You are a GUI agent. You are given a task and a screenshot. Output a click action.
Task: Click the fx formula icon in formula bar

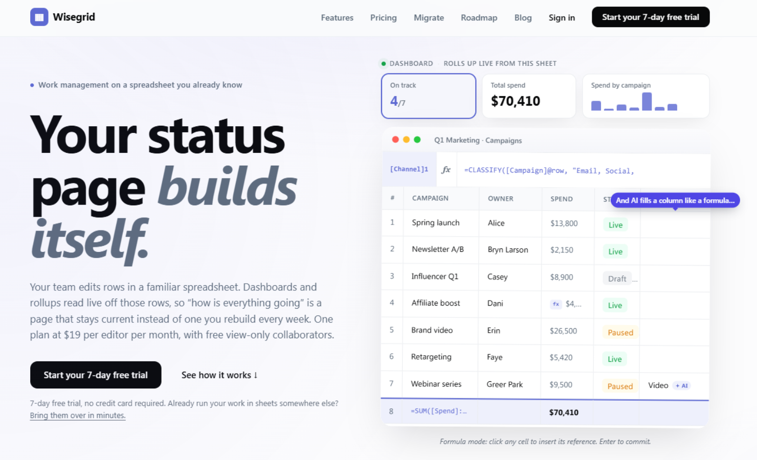point(446,170)
